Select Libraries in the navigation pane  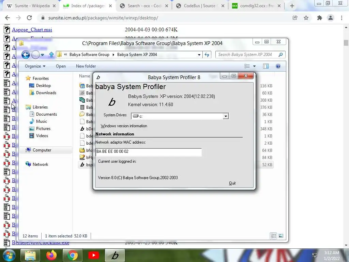40,107
